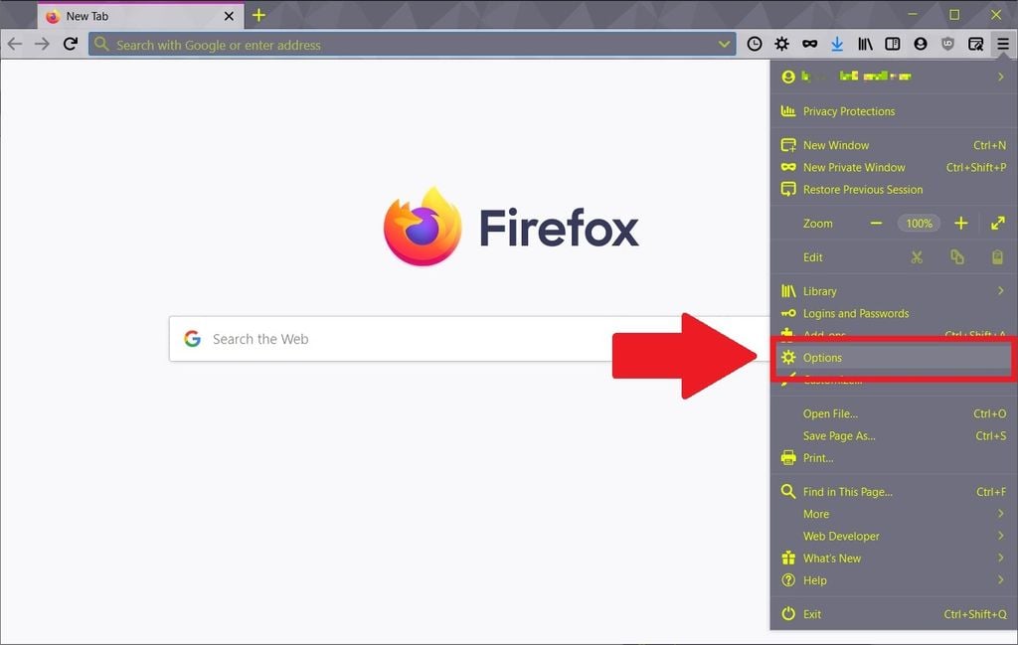Image resolution: width=1018 pixels, height=645 pixels.
Task: Click the Cut scissors icon
Action: (916, 257)
